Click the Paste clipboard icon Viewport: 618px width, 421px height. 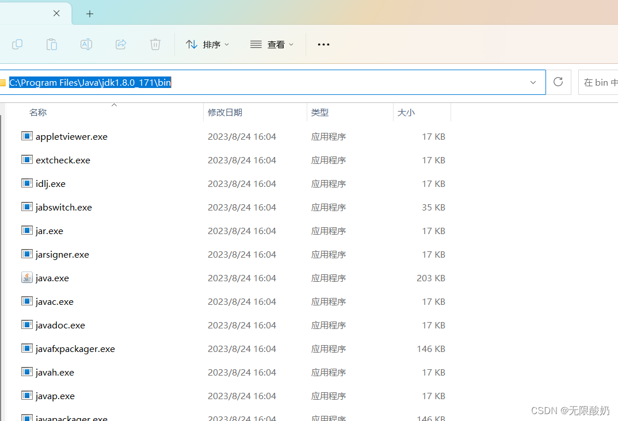click(x=52, y=44)
